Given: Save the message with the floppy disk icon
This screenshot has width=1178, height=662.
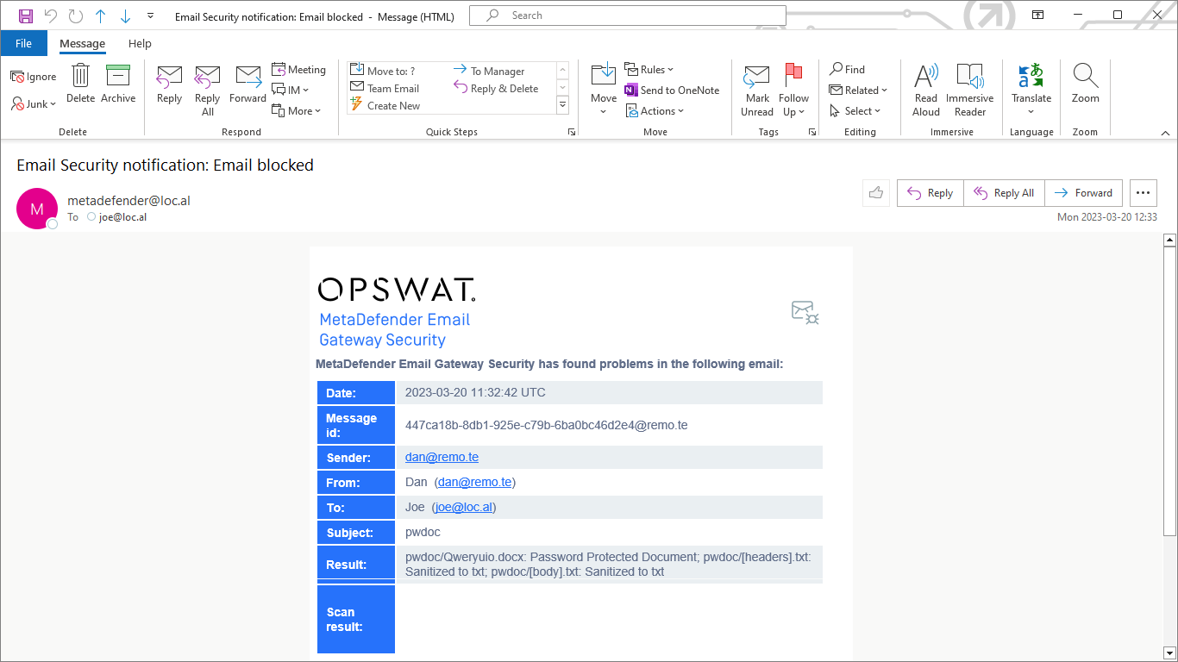Looking at the screenshot, I should coord(26,16).
